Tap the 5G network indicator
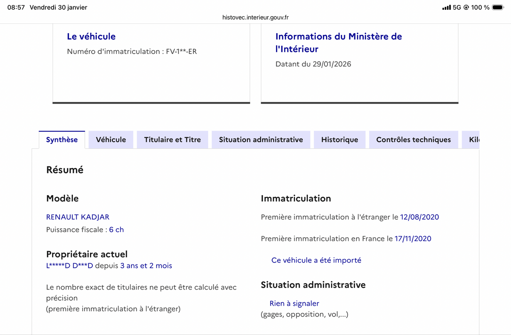Image resolution: width=511 pixels, height=335 pixels. 457,7
